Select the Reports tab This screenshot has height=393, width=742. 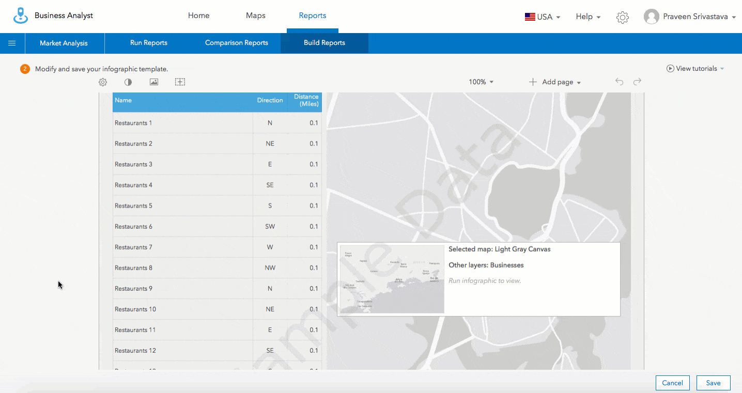[x=313, y=15]
